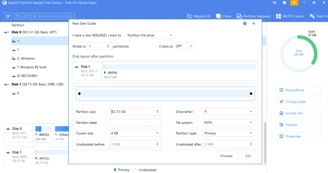Image resolution: width=328 pixels, height=173 pixels.
Task: Click the Primary legend color swatch
Action: point(115,170)
